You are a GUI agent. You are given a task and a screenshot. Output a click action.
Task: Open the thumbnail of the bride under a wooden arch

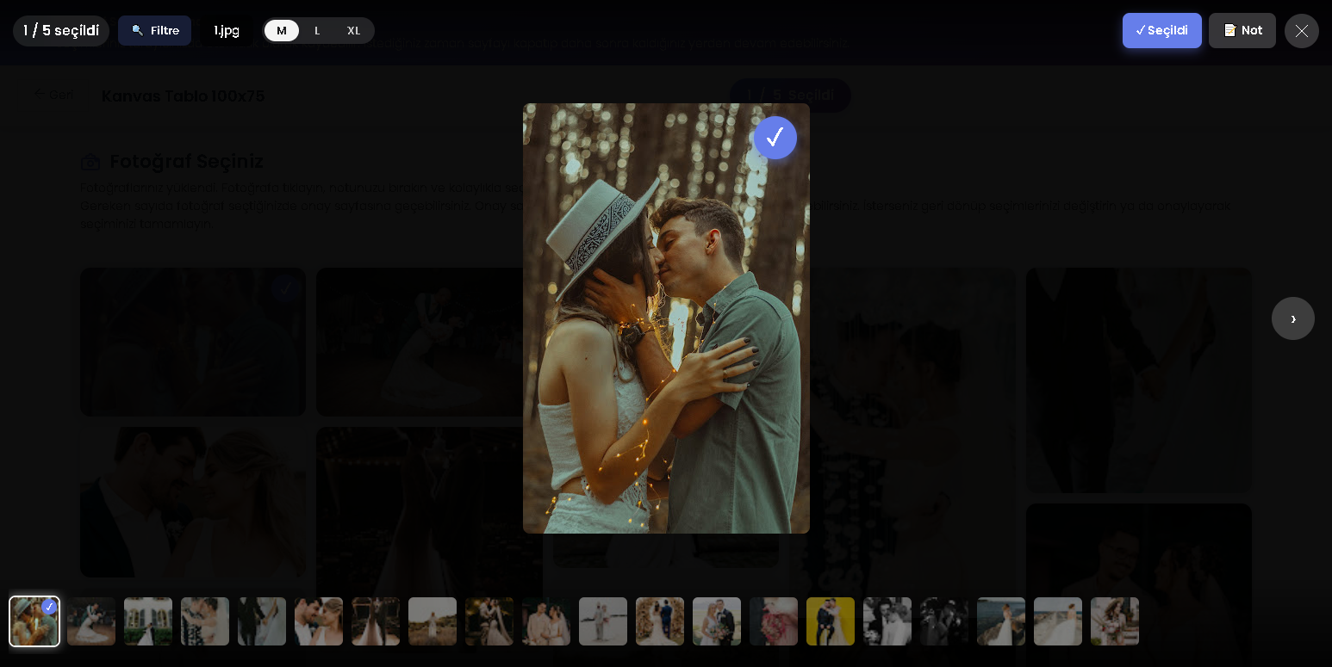point(376,621)
